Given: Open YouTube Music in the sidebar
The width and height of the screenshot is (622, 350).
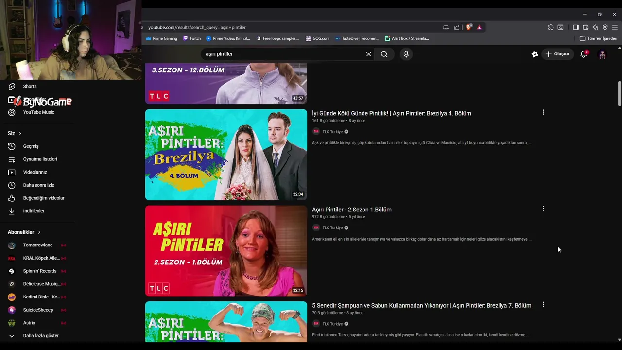Looking at the screenshot, I should (x=38, y=112).
